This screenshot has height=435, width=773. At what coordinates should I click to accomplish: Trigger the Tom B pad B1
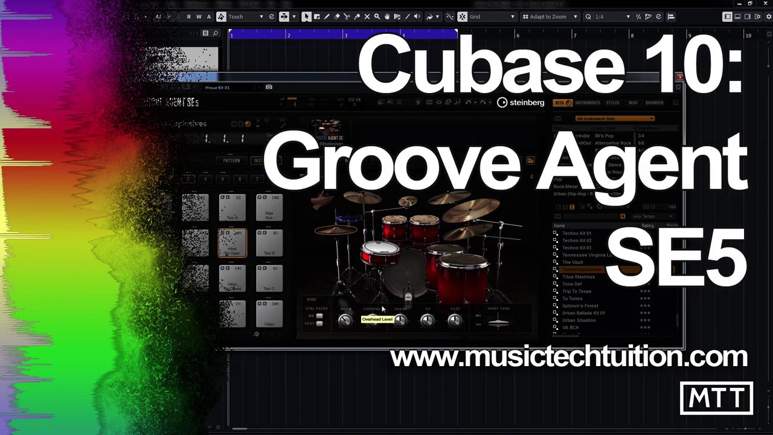tap(269, 243)
